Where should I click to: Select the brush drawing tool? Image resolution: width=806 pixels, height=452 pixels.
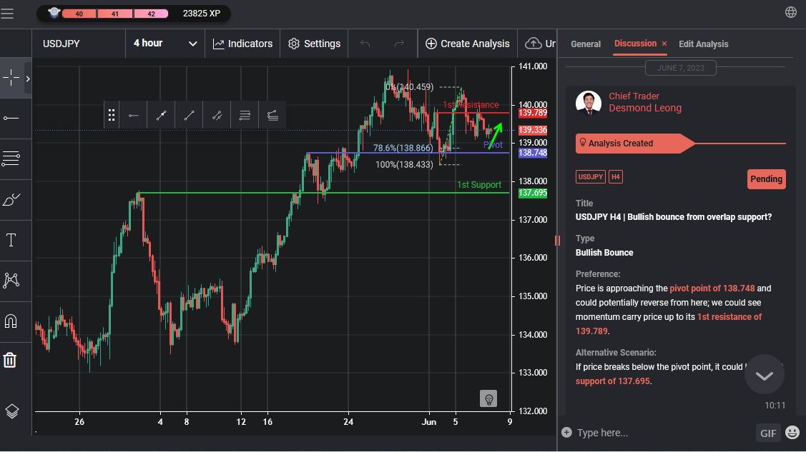11,199
